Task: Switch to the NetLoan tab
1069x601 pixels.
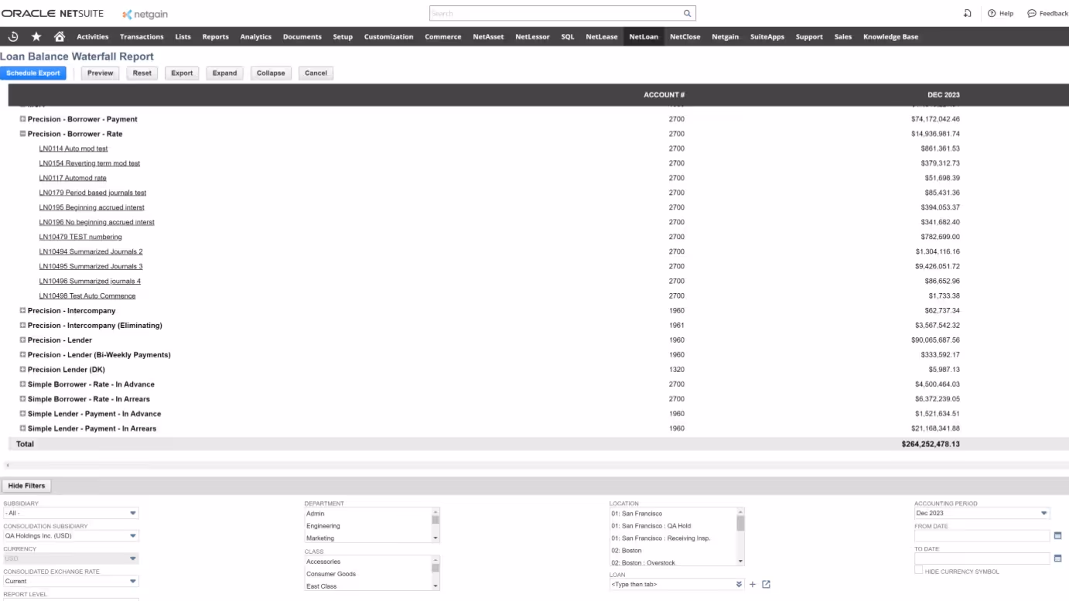Action: [x=644, y=36]
